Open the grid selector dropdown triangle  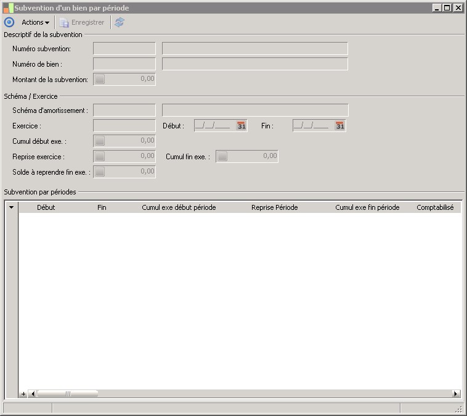point(11,207)
